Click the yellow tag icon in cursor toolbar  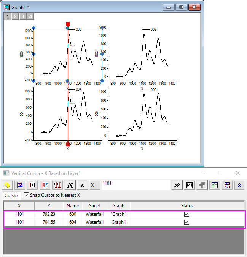7,185
